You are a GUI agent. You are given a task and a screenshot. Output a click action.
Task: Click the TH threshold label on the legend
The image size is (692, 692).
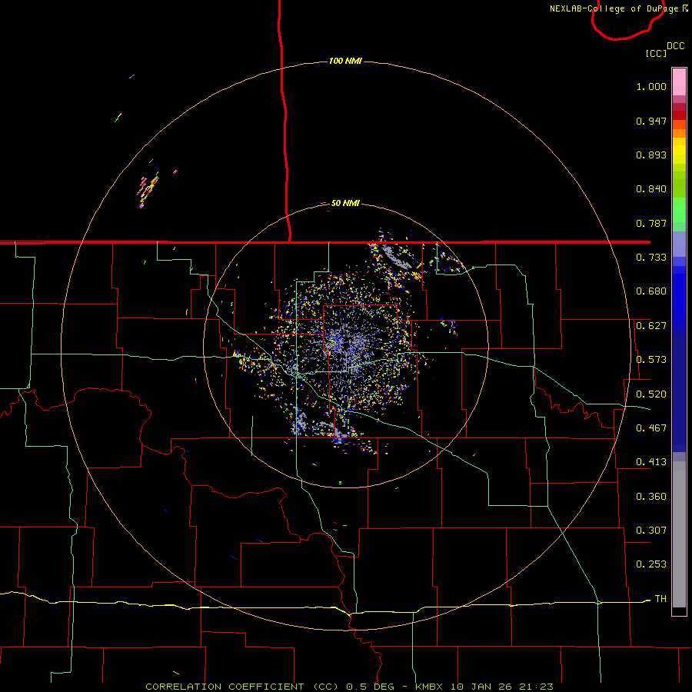coord(660,599)
